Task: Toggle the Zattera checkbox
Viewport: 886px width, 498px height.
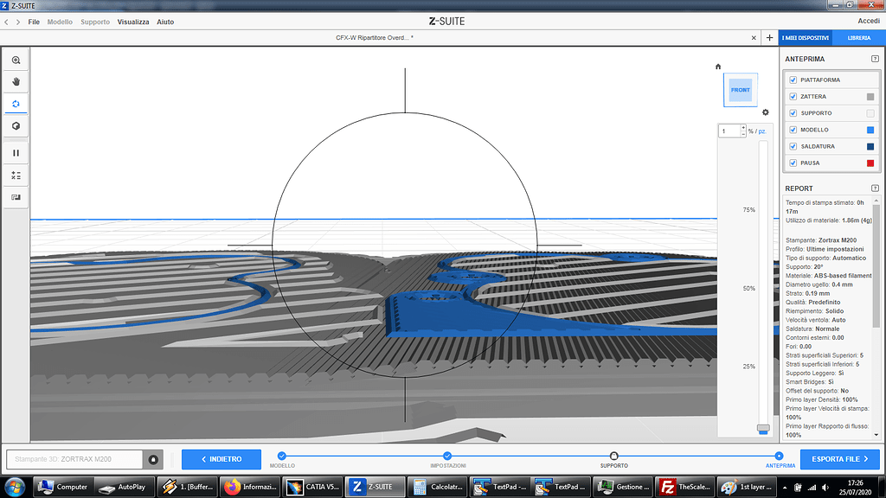Action: pos(793,97)
